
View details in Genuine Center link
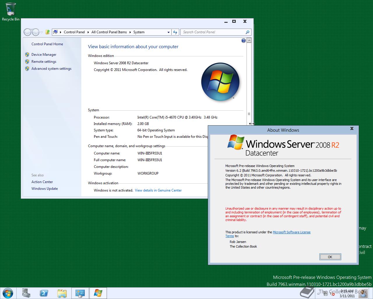point(158,190)
